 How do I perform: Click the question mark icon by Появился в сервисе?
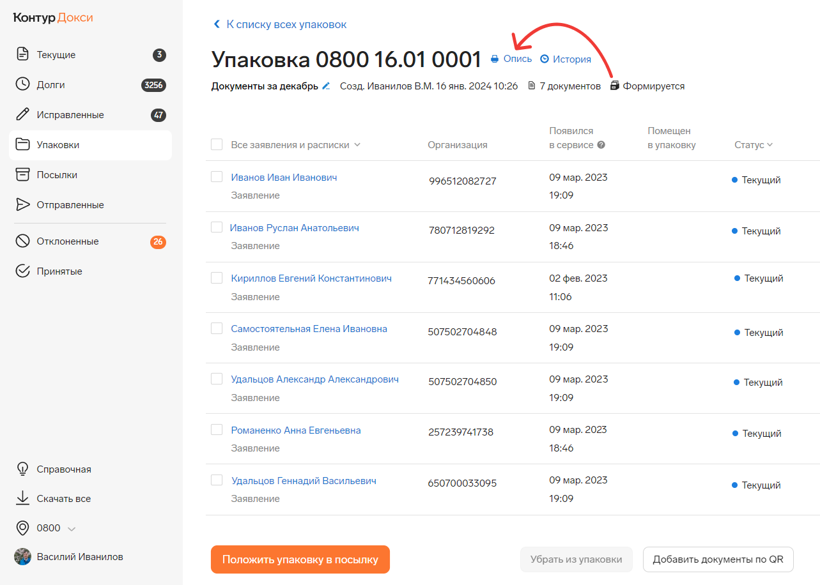point(601,145)
